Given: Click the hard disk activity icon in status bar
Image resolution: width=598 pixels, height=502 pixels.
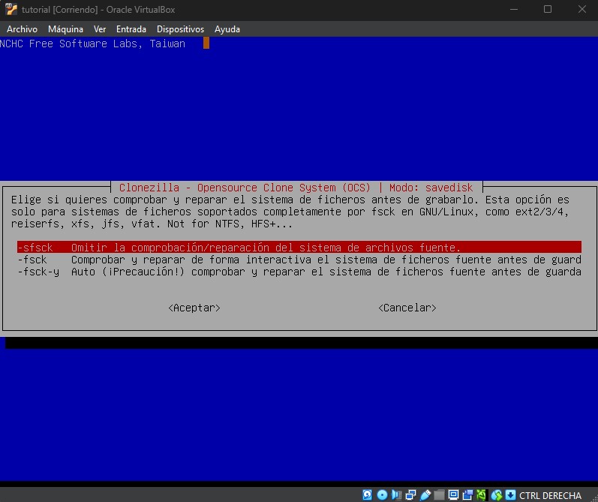Looking at the screenshot, I should pos(367,494).
